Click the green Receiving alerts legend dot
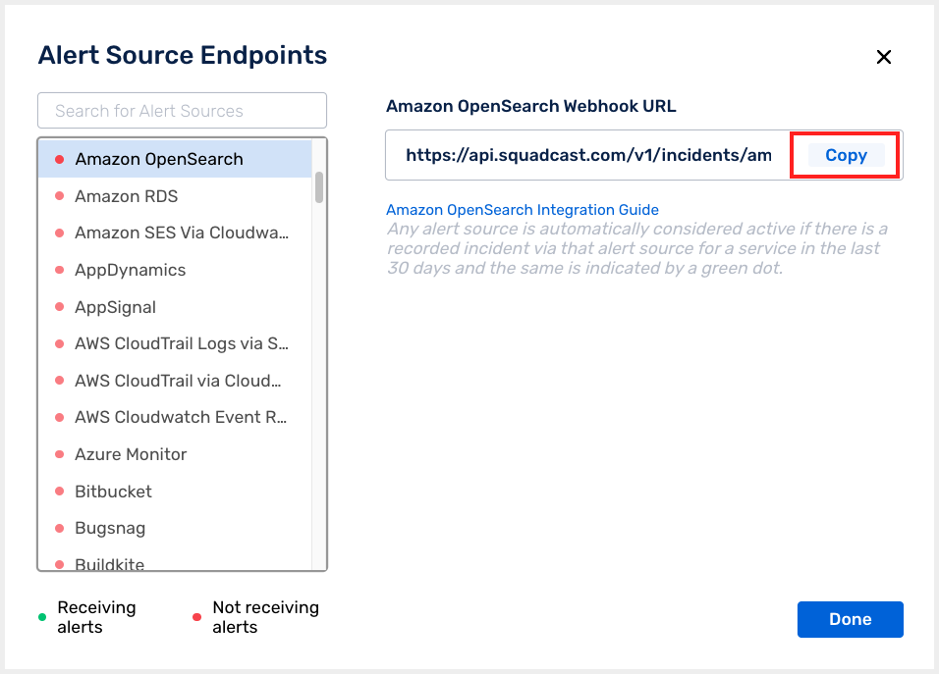The image size is (939, 674). click(41, 617)
